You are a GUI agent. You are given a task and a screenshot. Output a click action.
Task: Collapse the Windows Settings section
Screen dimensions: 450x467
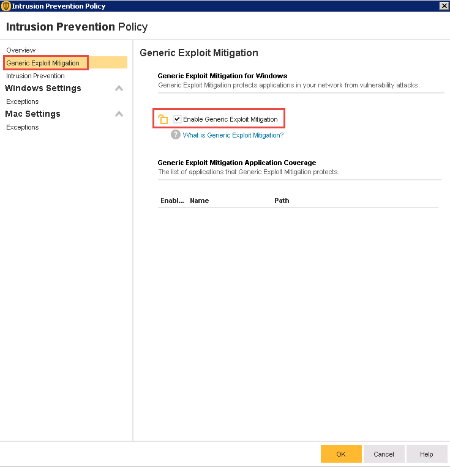pos(119,89)
